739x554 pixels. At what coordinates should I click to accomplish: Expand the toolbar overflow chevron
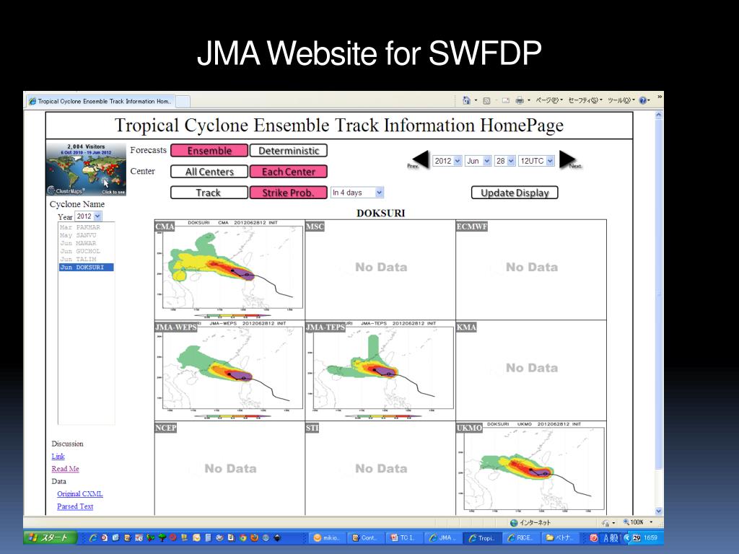(x=660, y=97)
